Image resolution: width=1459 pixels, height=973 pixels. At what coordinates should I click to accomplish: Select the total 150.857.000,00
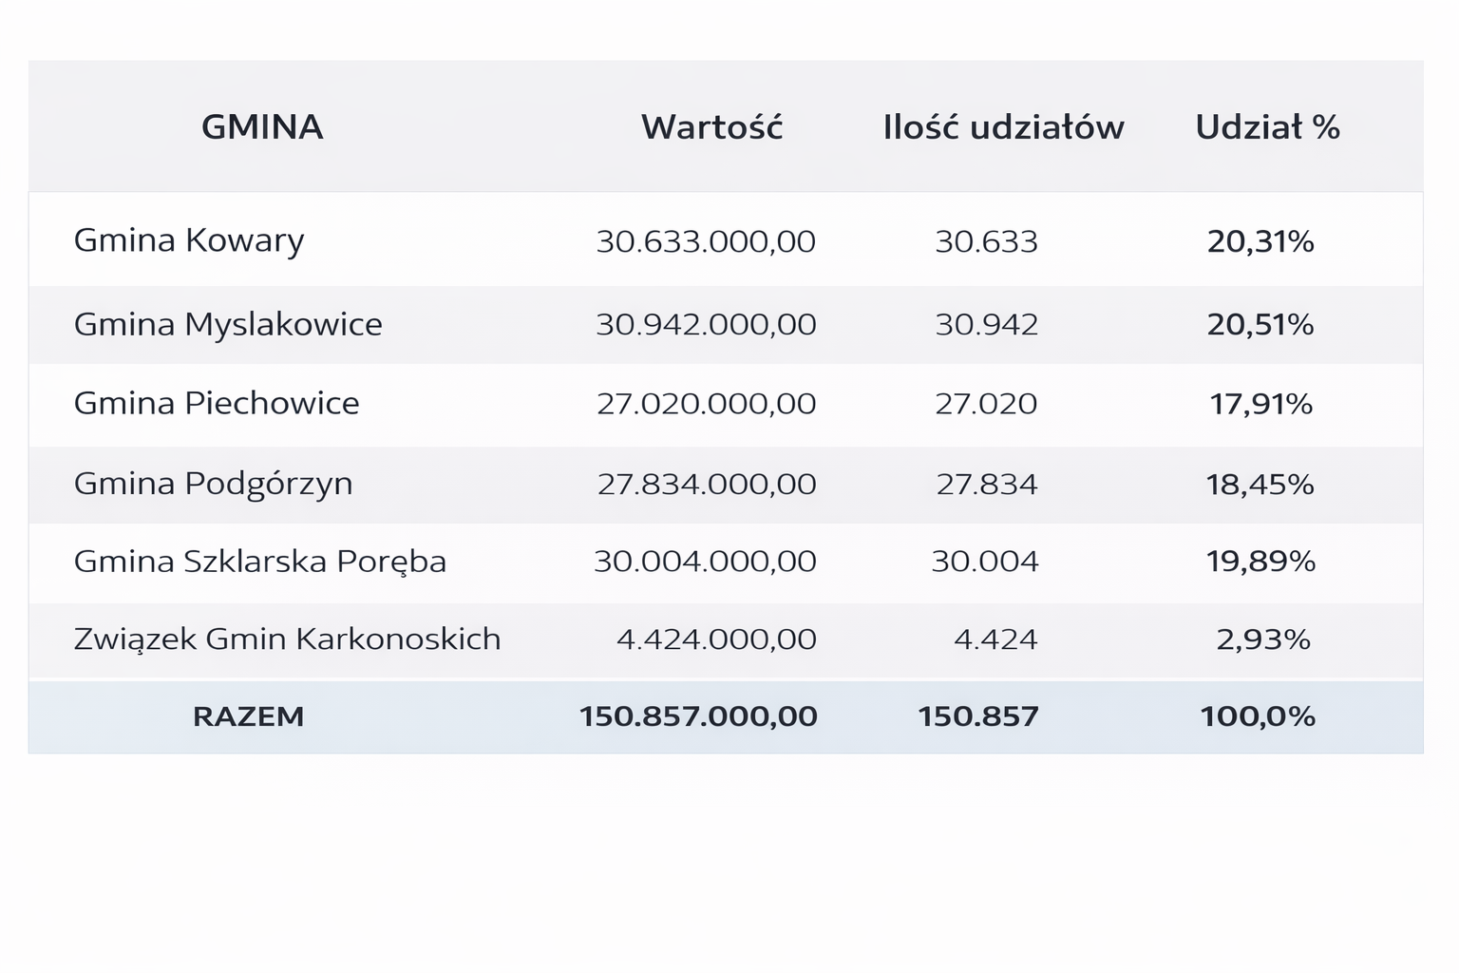698,715
